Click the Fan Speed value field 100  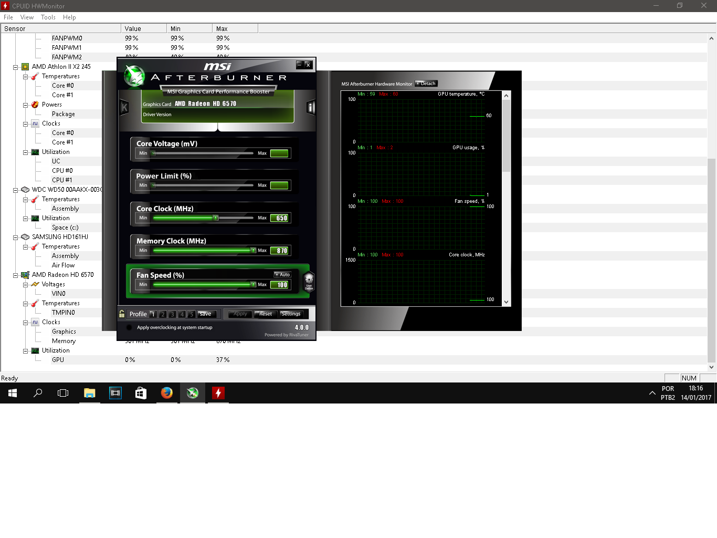[x=279, y=285]
